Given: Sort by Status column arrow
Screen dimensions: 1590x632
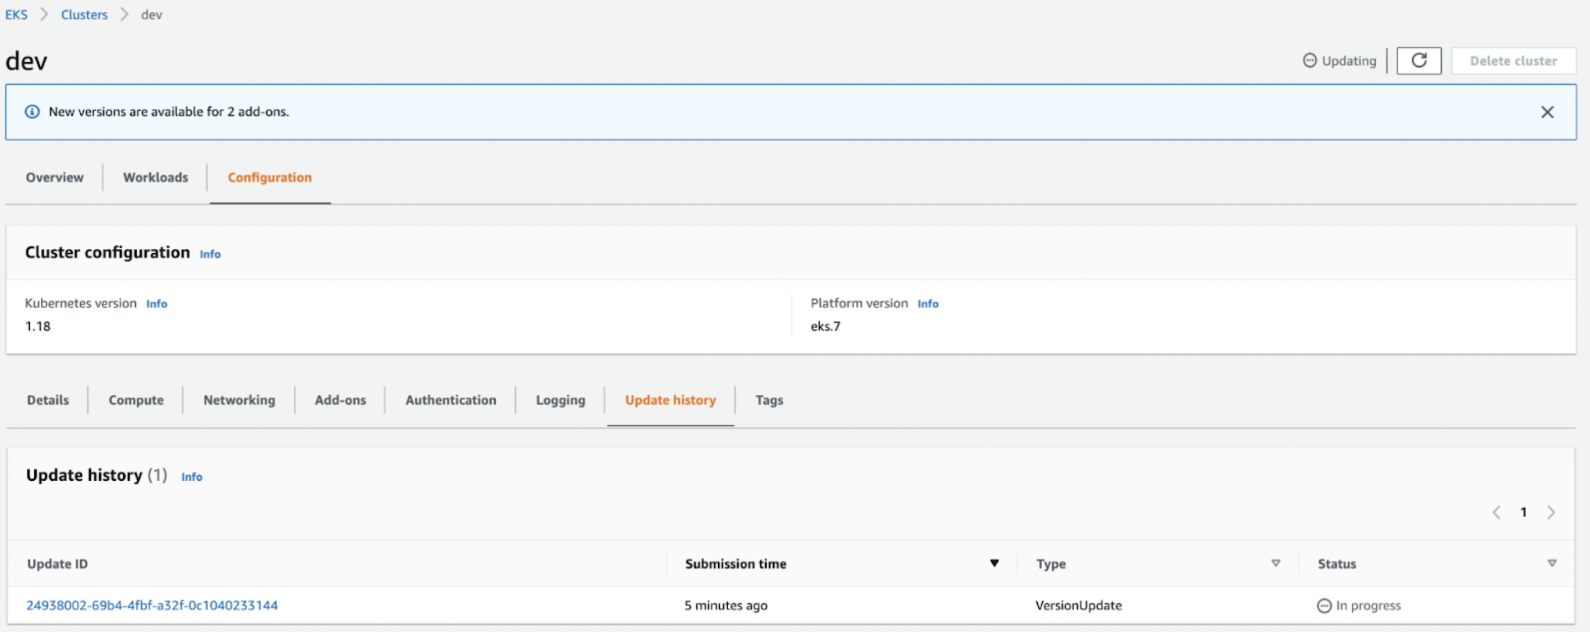Looking at the screenshot, I should pyautogui.click(x=1551, y=563).
